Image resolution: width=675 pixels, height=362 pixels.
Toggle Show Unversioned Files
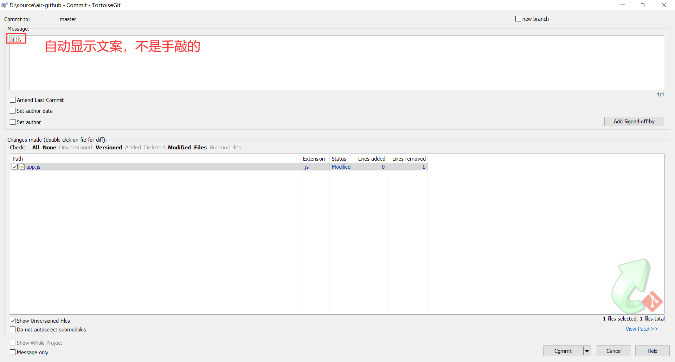(13, 321)
